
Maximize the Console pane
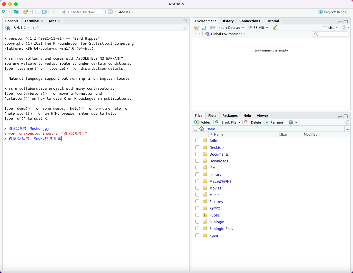(x=185, y=21)
